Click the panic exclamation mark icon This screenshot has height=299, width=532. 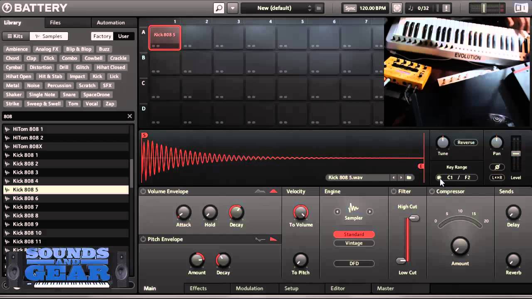(446, 8)
